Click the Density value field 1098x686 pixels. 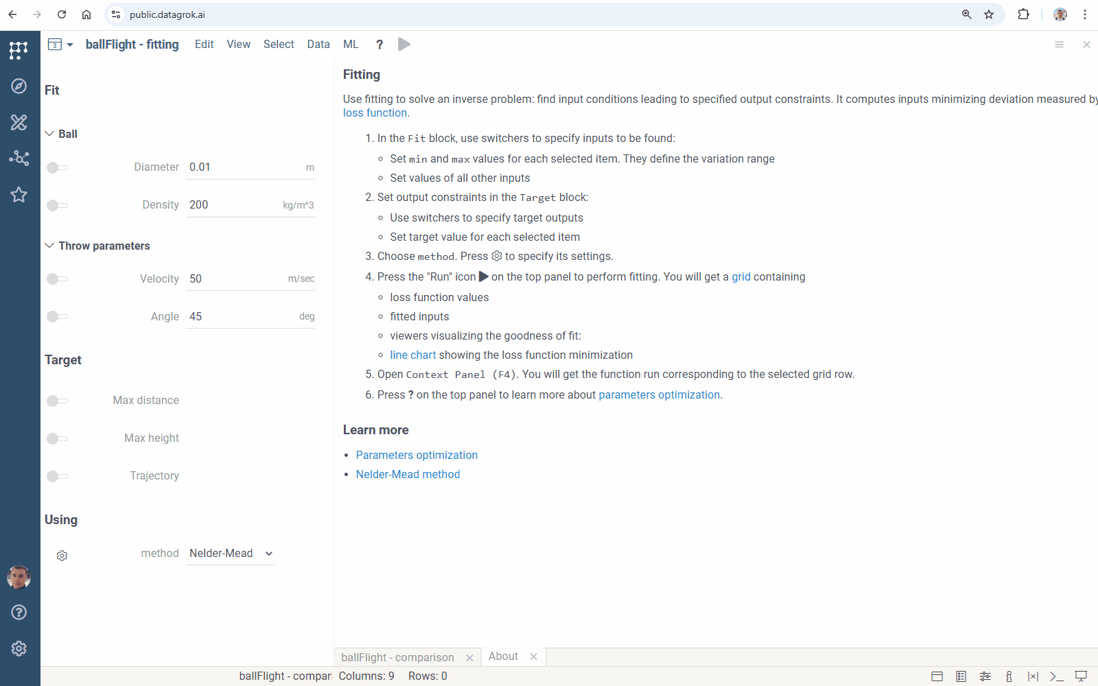233,204
